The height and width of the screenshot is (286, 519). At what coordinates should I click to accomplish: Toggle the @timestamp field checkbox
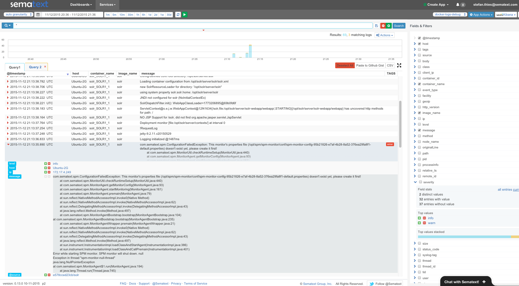(419, 38)
